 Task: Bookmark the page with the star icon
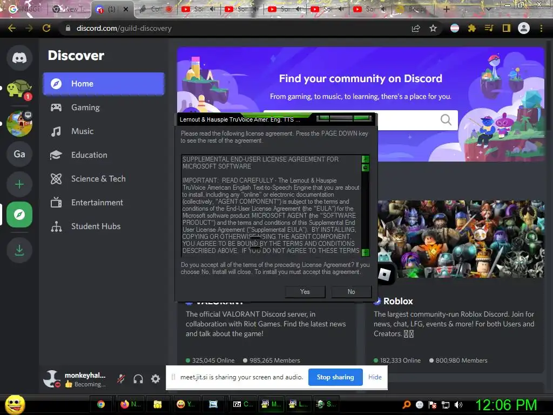click(433, 28)
